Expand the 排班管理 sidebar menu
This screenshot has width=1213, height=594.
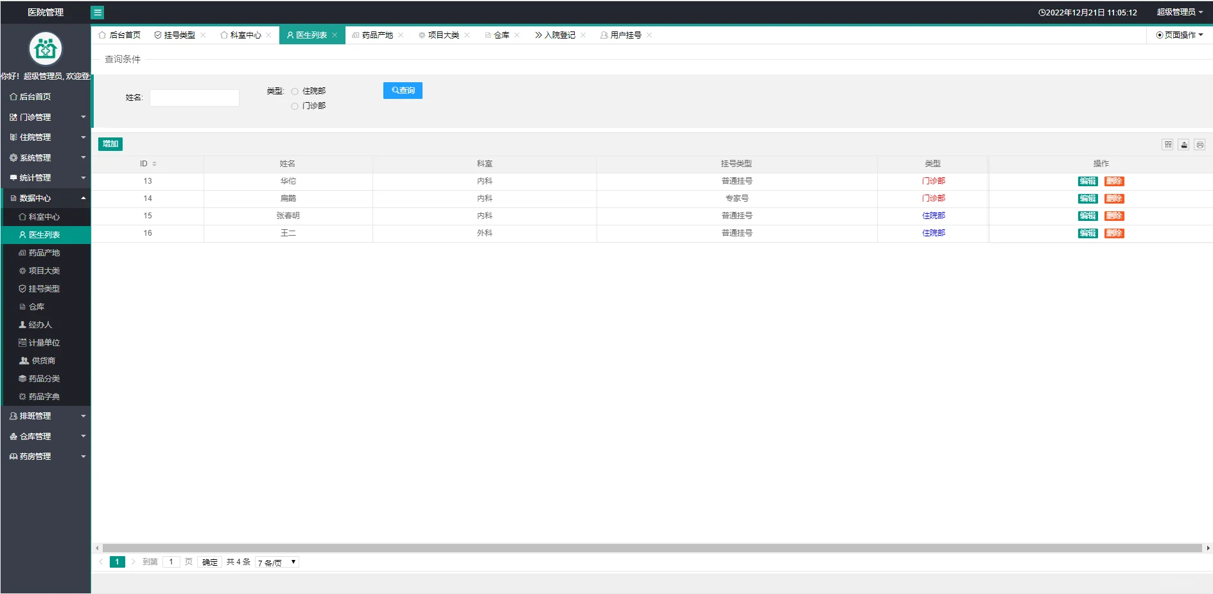pyautogui.click(x=46, y=416)
